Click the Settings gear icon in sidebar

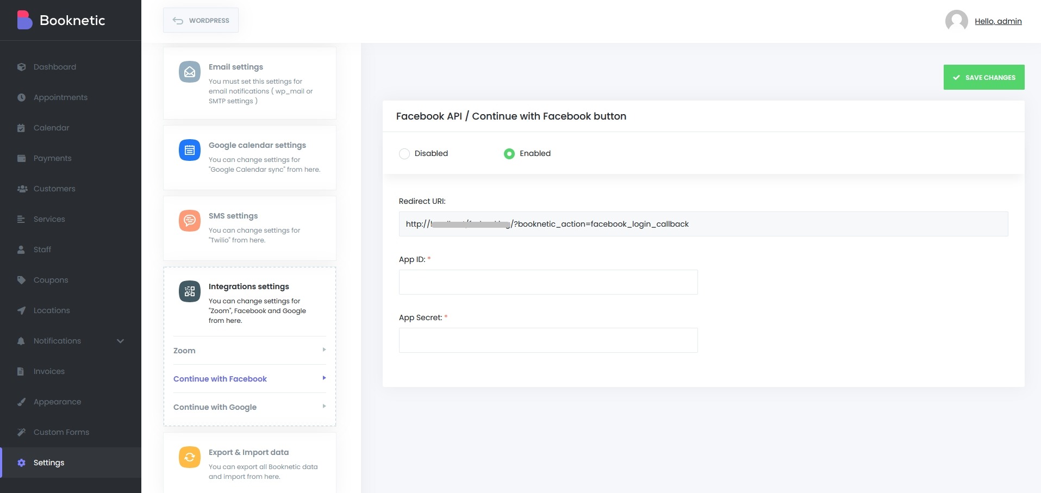coord(21,463)
